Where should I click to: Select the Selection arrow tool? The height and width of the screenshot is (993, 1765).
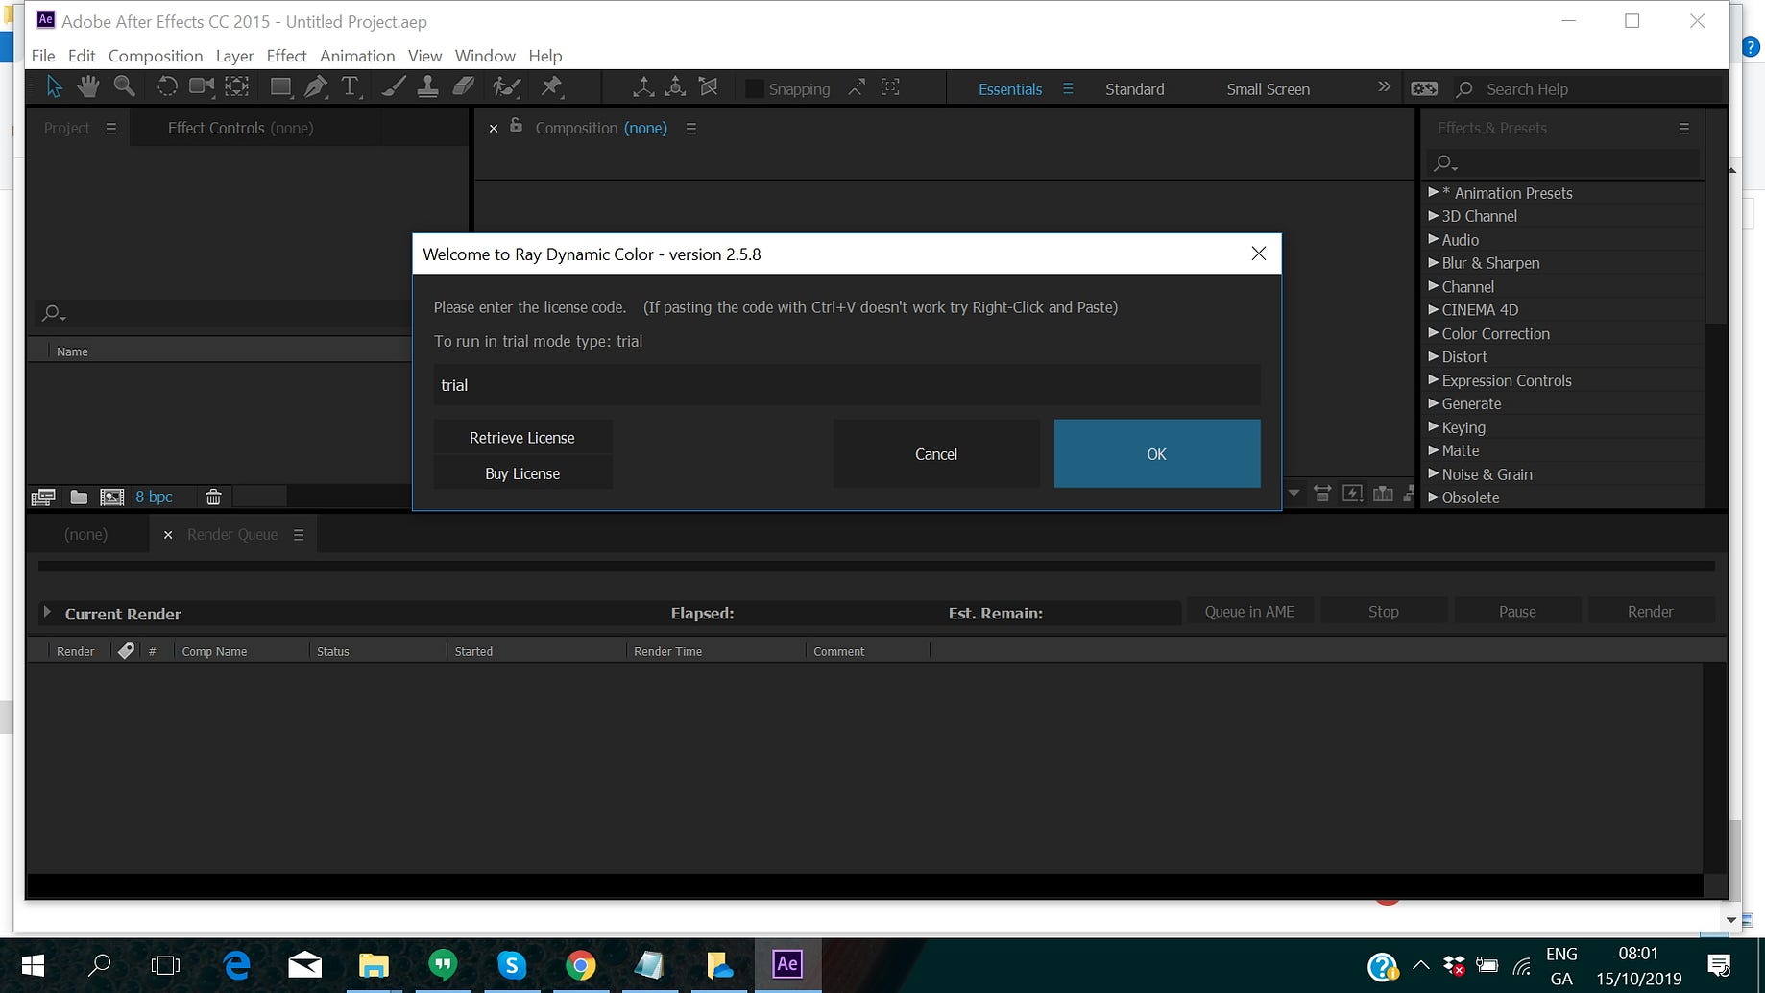[x=54, y=87]
